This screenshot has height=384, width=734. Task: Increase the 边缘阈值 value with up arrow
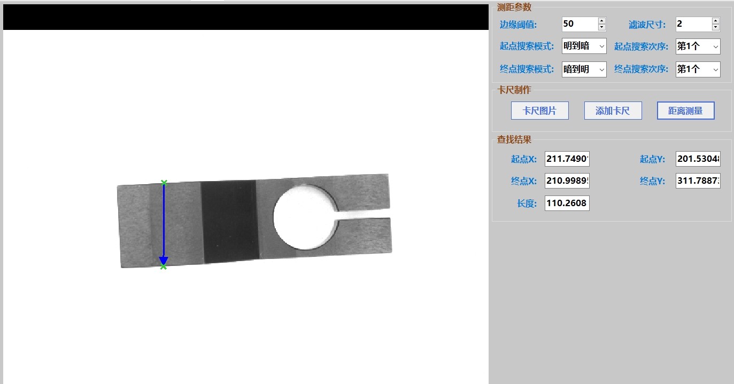(602, 20)
